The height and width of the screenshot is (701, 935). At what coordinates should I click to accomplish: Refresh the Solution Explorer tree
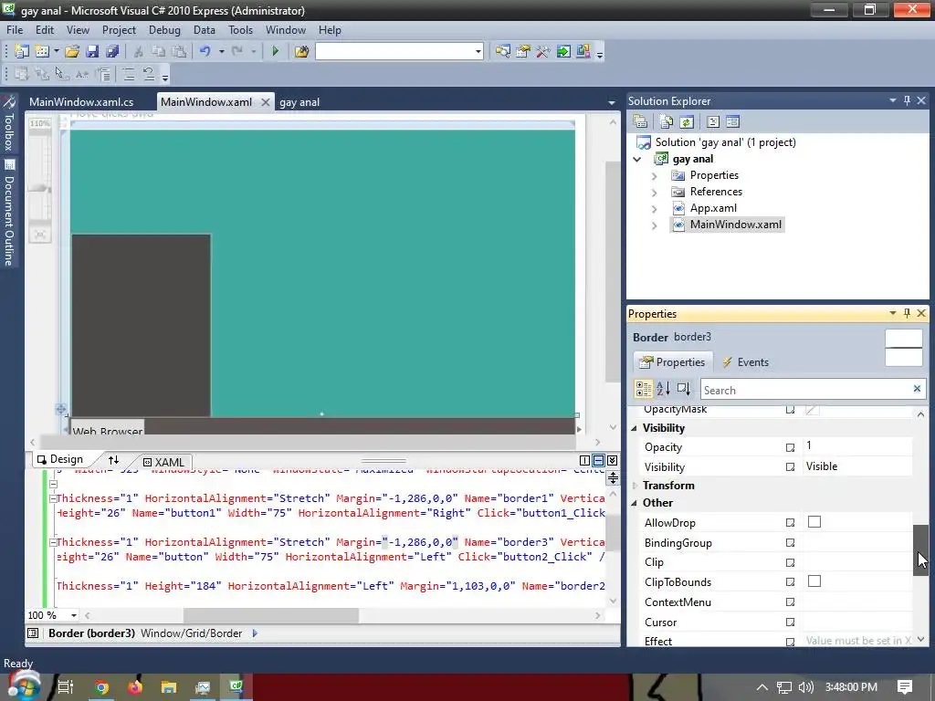(687, 122)
